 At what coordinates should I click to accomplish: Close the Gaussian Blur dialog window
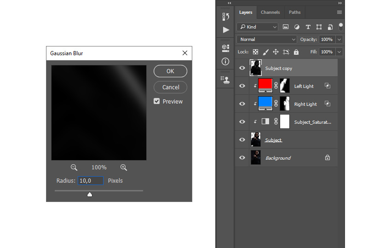click(185, 53)
